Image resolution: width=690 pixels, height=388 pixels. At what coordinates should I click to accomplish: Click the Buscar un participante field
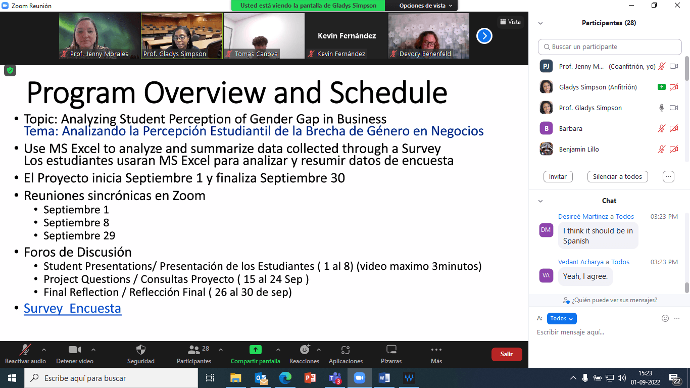(610, 47)
